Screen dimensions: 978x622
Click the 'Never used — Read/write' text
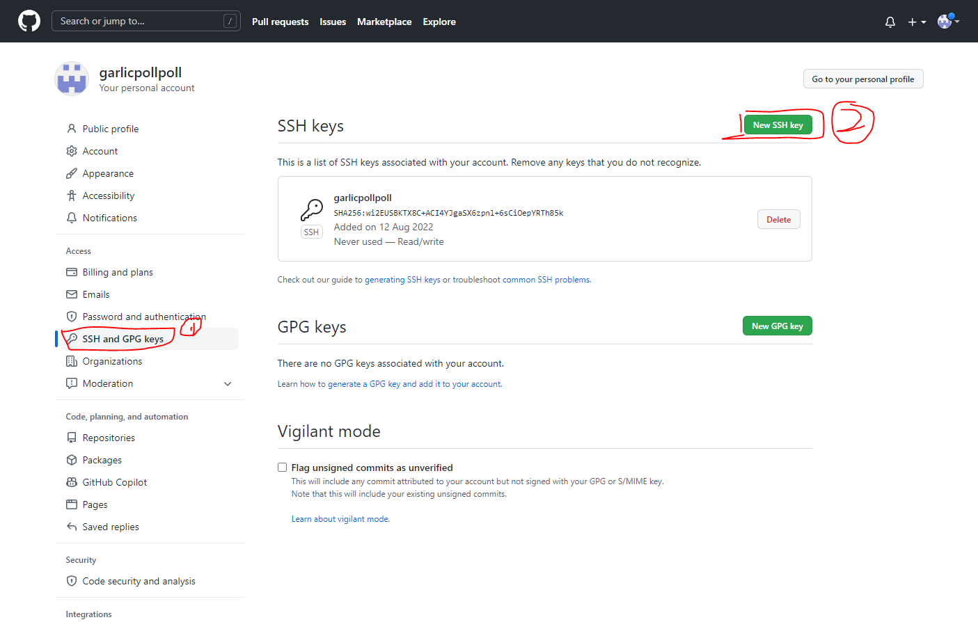[388, 241]
